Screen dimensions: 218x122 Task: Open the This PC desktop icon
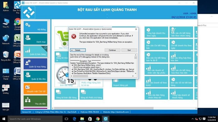tap(6, 23)
